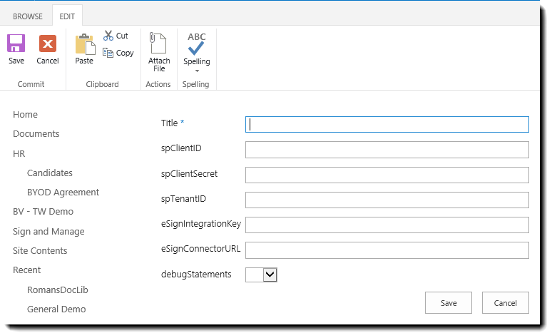Click the Copy icon in Clipboard group
The height and width of the screenshot is (333, 547).
(x=108, y=53)
